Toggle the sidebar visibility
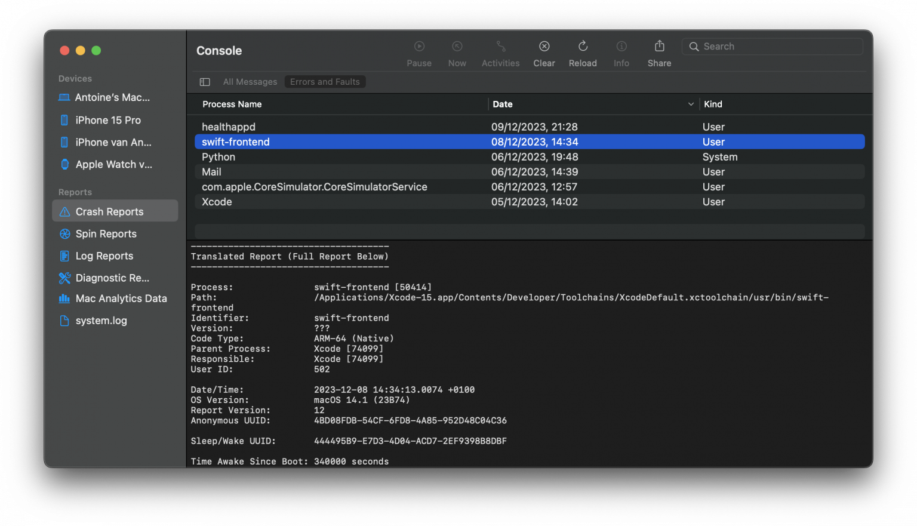This screenshot has height=526, width=917. pos(204,81)
